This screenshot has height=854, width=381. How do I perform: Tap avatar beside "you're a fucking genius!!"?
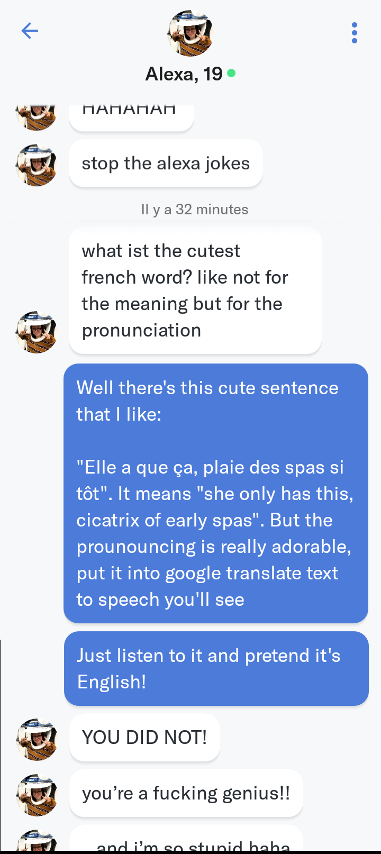tap(37, 795)
